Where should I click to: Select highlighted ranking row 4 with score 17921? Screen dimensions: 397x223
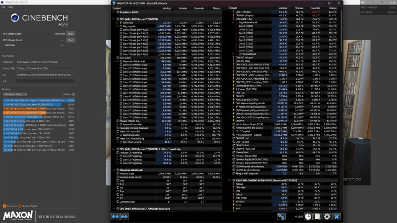39,113
